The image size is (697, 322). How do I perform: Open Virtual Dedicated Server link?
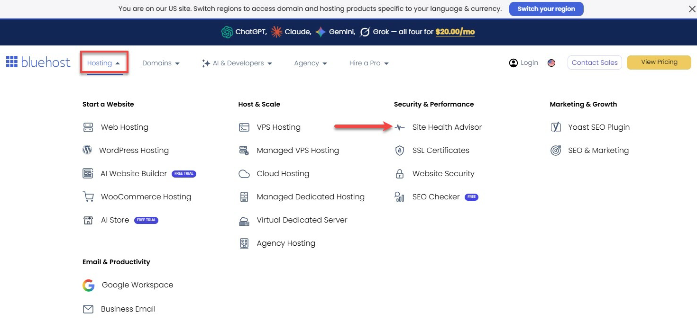pyautogui.click(x=302, y=220)
